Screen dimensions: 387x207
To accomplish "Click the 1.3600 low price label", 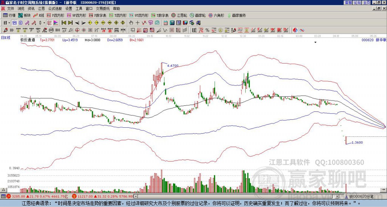I will click(357, 142).
